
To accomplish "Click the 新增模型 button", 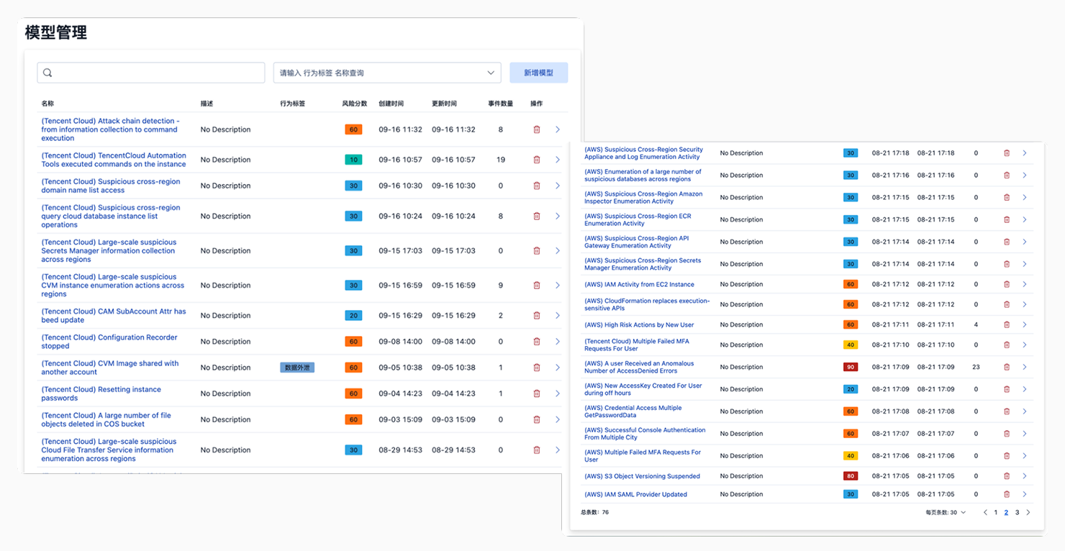I will [x=538, y=73].
